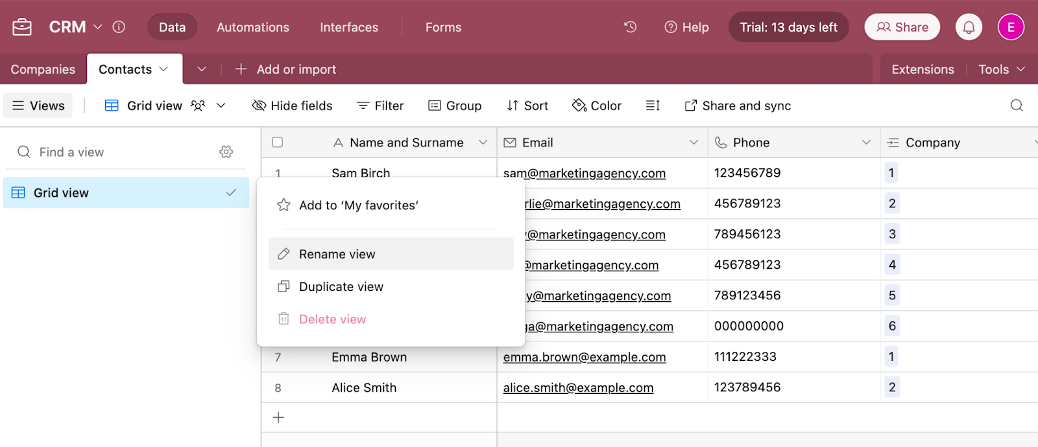Open the all-tables list chevron
This screenshot has width=1038, height=447.
pyautogui.click(x=202, y=69)
